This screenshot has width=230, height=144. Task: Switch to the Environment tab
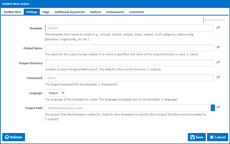coord(115,12)
